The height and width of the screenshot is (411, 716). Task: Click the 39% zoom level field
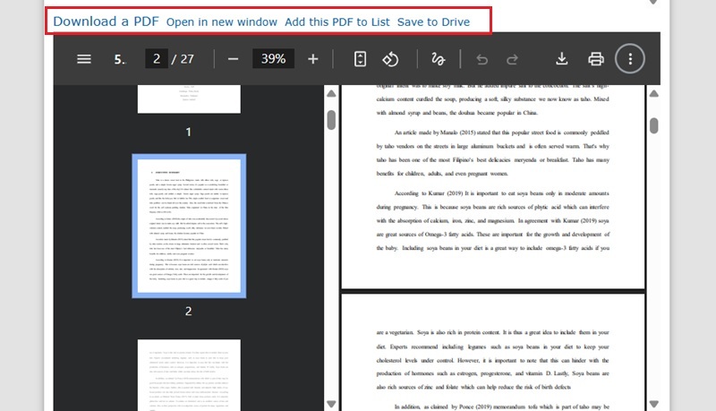coord(273,59)
